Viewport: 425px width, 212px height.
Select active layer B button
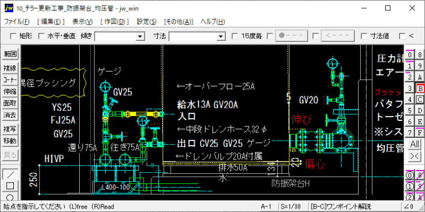(x=419, y=88)
